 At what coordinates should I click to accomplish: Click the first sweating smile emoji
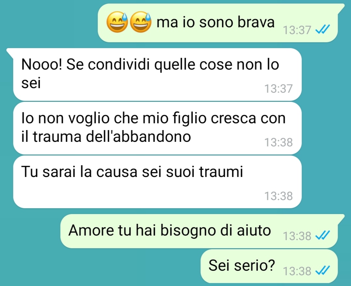click(117, 22)
